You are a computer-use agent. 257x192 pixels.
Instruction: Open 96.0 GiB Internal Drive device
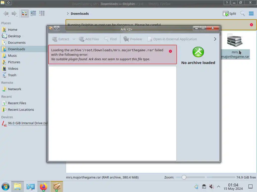point(25,123)
